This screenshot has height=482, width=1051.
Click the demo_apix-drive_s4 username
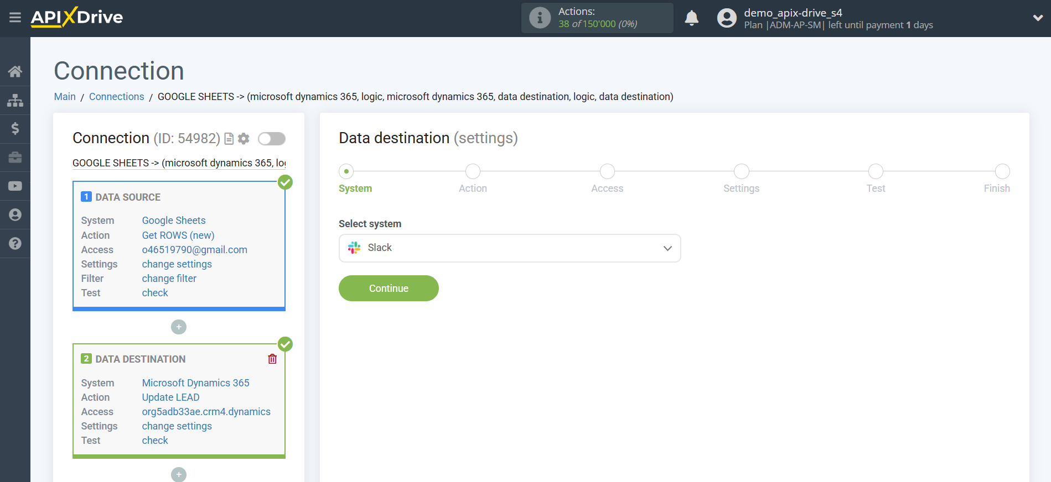[793, 13]
